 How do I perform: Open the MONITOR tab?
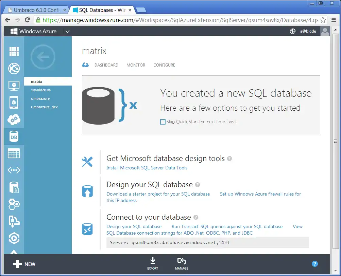136,65
